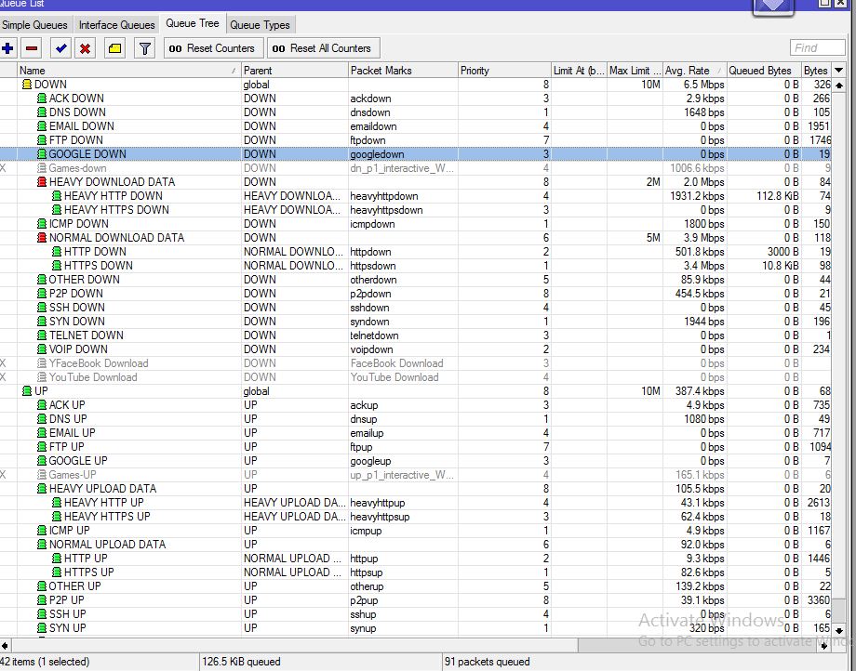Click the HEAVY HTTP DOWN queue icon
The height and width of the screenshot is (671, 856).
(x=56, y=196)
